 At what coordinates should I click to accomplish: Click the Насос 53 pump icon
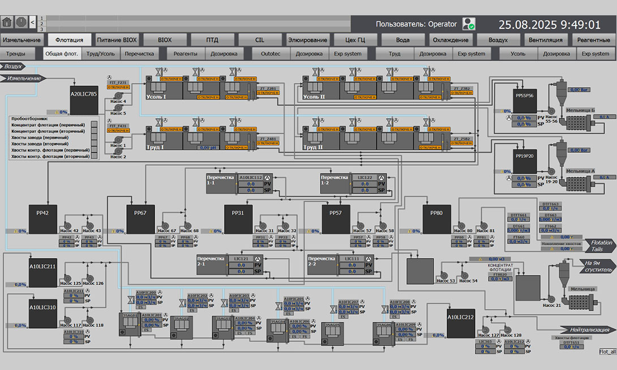coord(444,276)
